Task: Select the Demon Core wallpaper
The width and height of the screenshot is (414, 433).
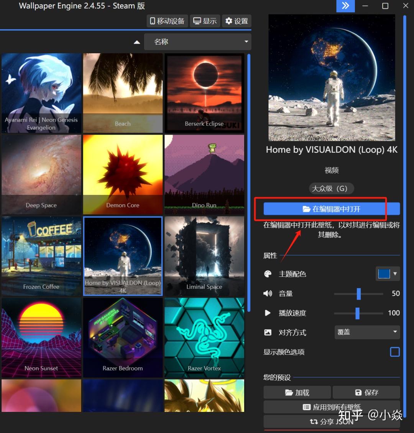Action: pyautogui.click(x=123, y=175)
